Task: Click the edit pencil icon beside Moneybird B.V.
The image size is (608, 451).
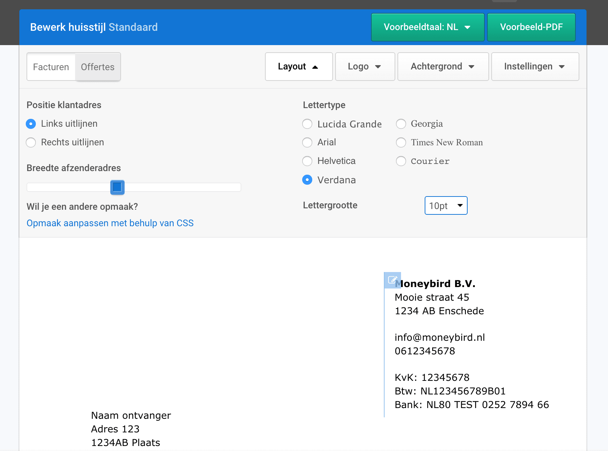Action: click(392, 280)
